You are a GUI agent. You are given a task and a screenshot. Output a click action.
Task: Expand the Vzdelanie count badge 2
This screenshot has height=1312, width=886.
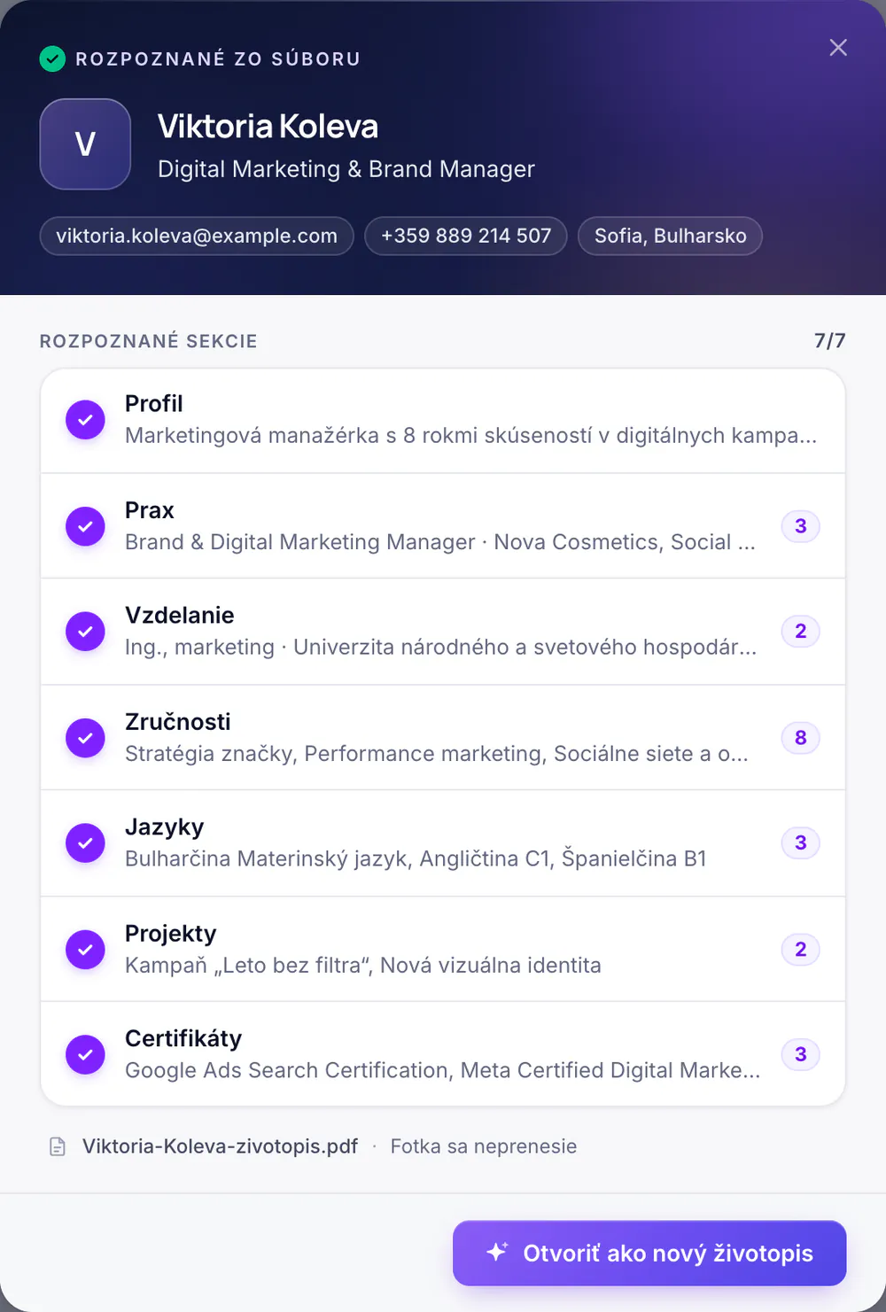coord(801,632)
